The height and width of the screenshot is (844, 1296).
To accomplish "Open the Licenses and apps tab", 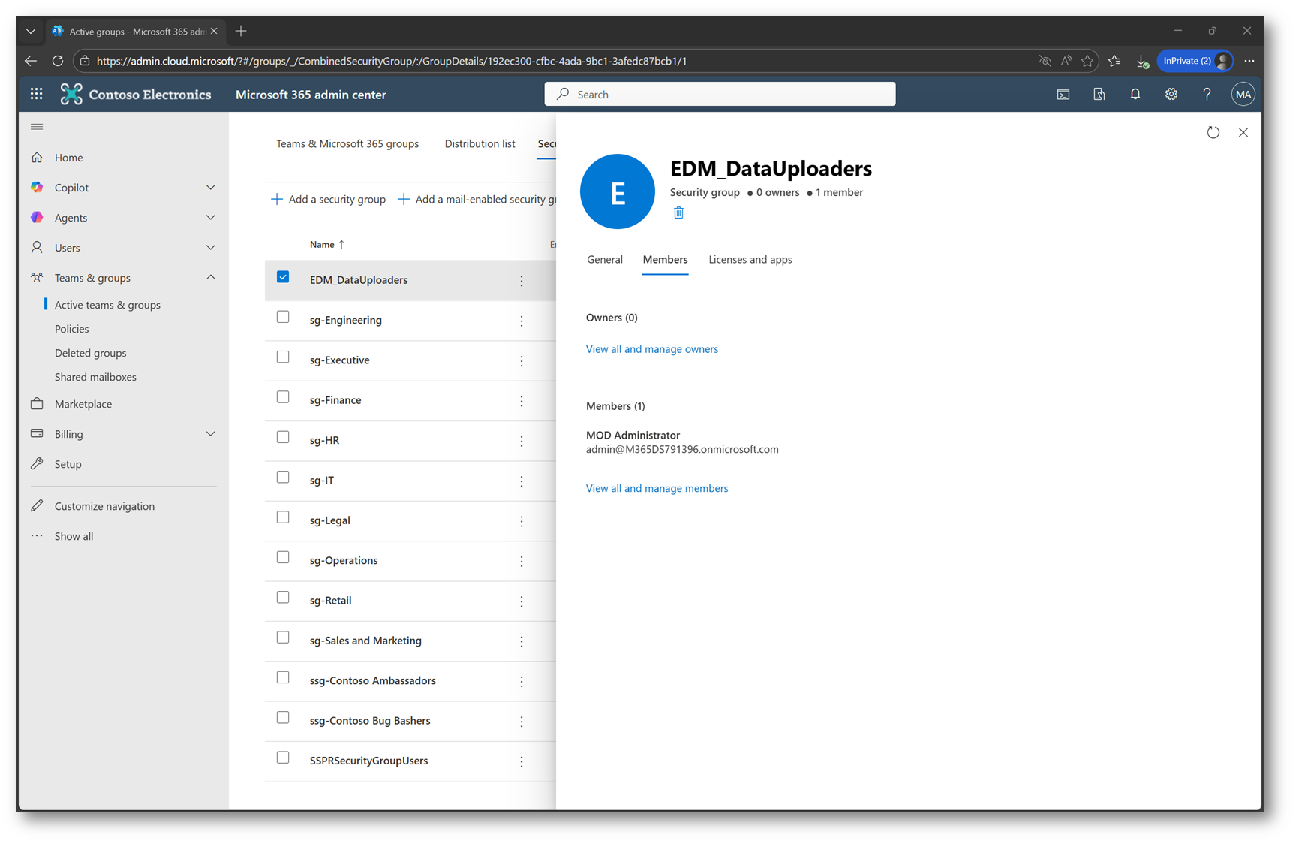I will (x=750, y=259).
